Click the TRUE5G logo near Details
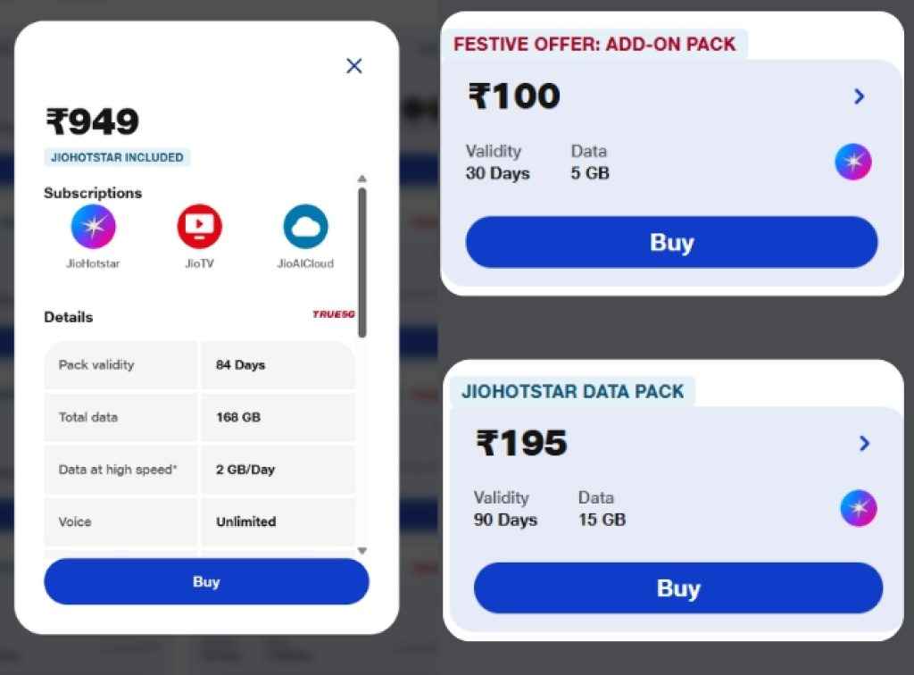Image resolution: width=914 pixels, height=675 pixels. [337, 314]
